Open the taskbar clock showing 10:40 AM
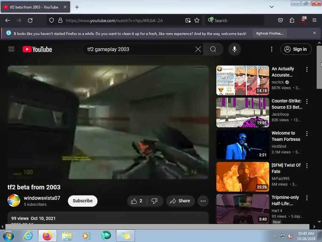 pos(306,236)
